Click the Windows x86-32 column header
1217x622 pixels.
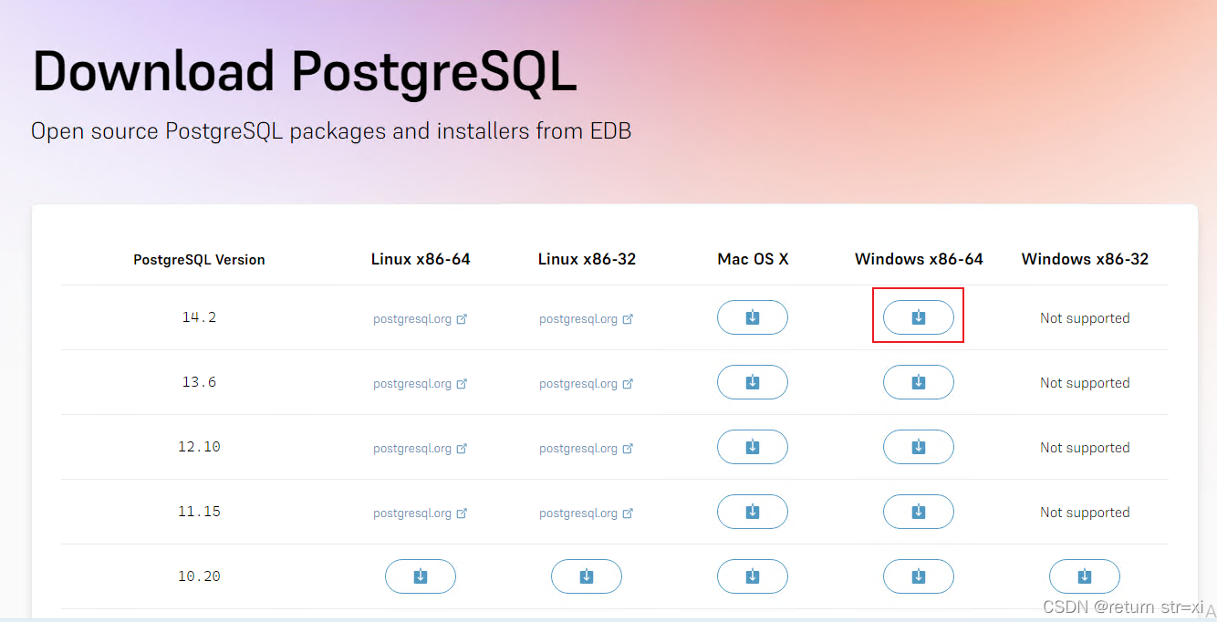point(1085,259)
